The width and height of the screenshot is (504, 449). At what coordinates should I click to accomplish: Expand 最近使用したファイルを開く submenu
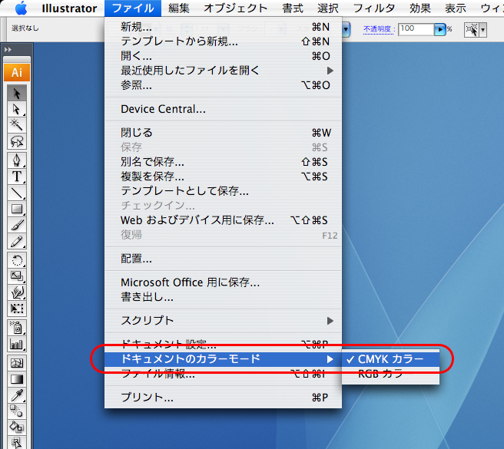[330, 71]
